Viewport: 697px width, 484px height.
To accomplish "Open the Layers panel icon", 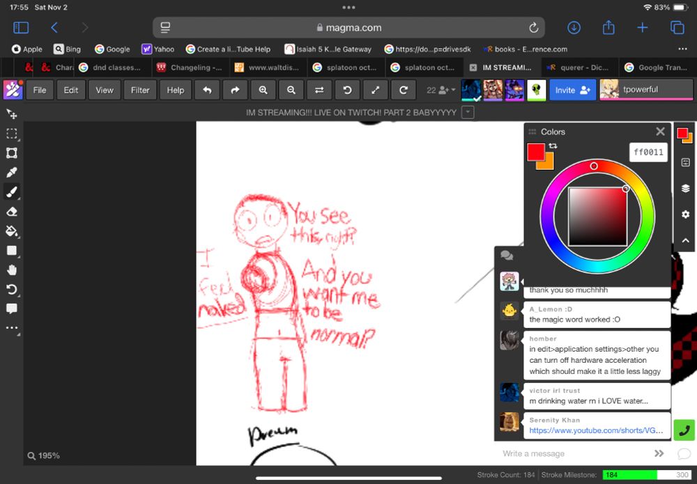I will pyautogui.click(x=685, y=188).
